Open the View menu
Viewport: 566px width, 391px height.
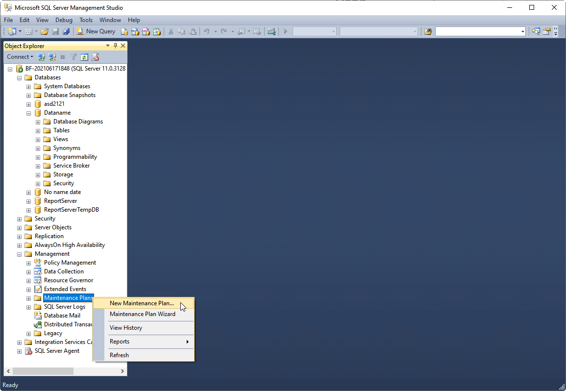[x=42, y=20]
